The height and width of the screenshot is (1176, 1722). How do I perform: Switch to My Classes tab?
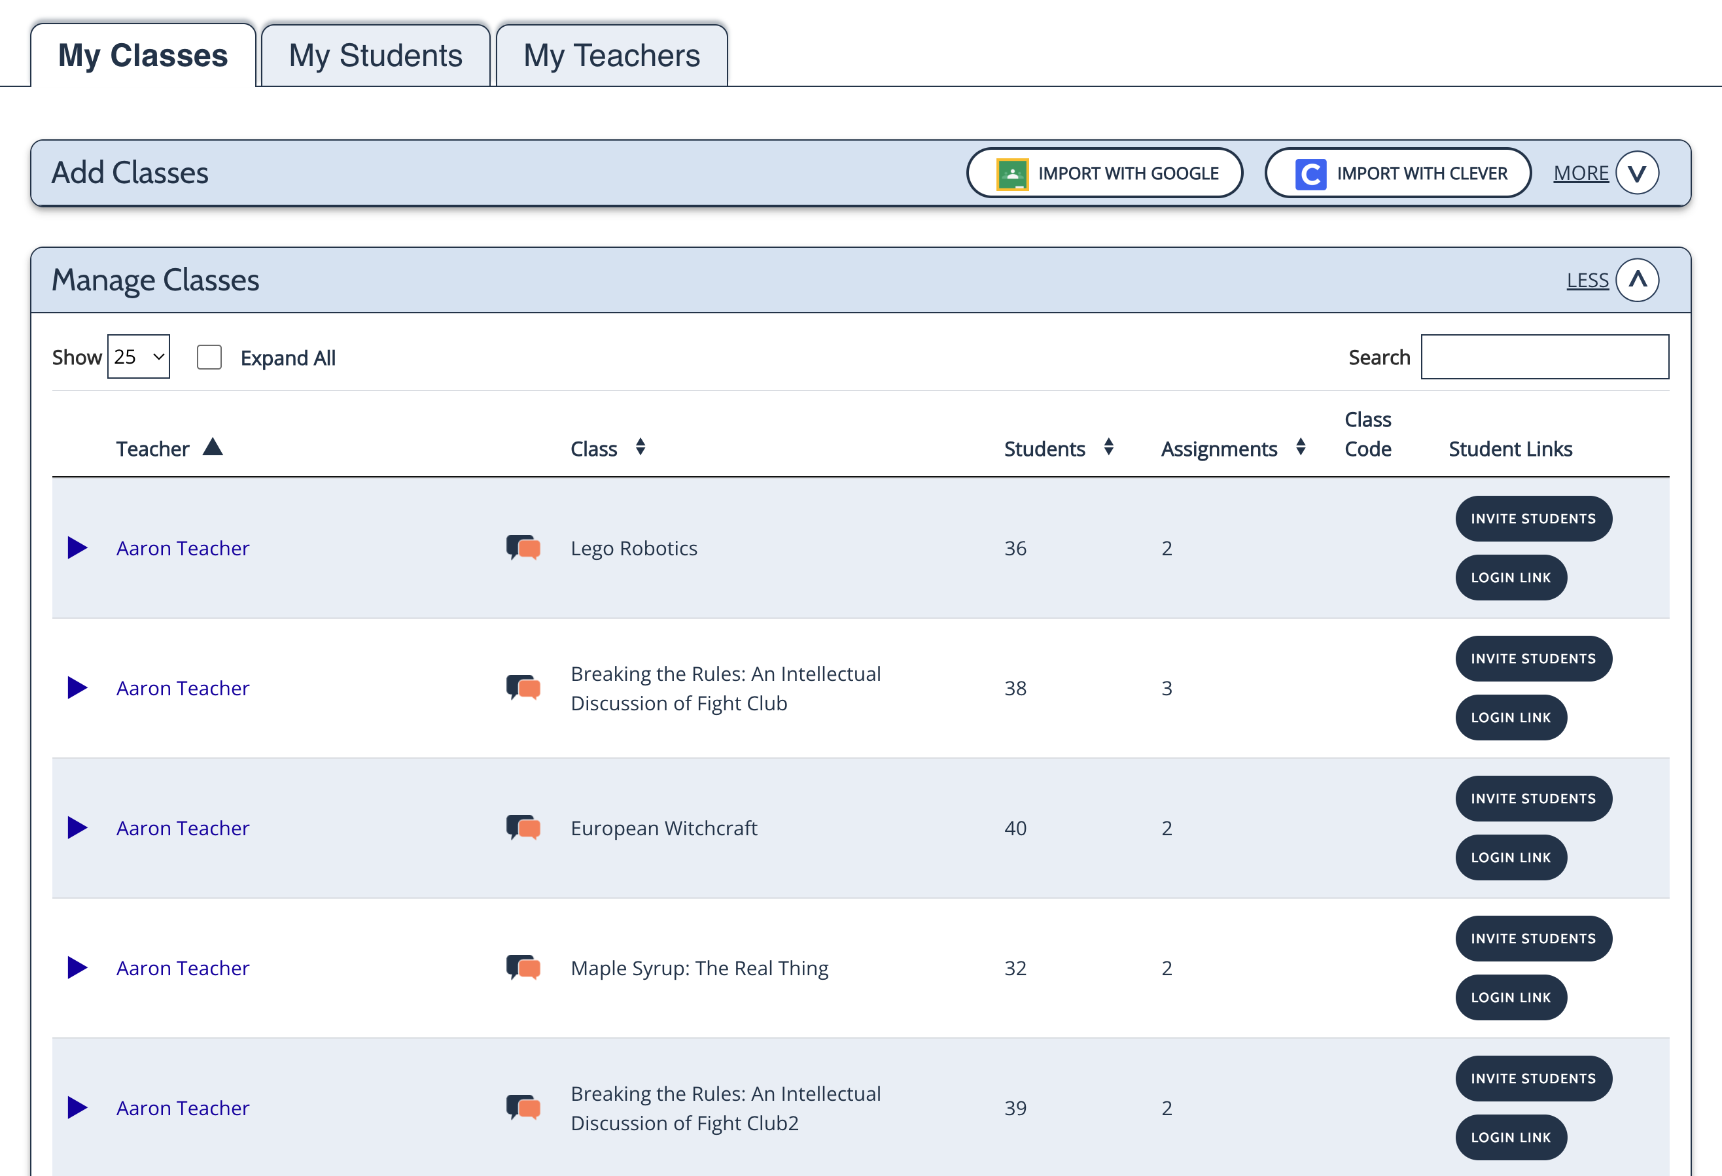tap(143, 56)
